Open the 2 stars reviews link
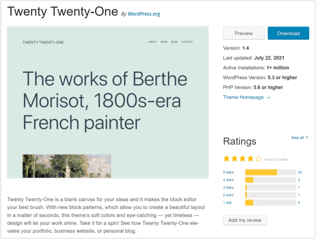The height and width of the screenshot is (239, 316). (228, 195)
